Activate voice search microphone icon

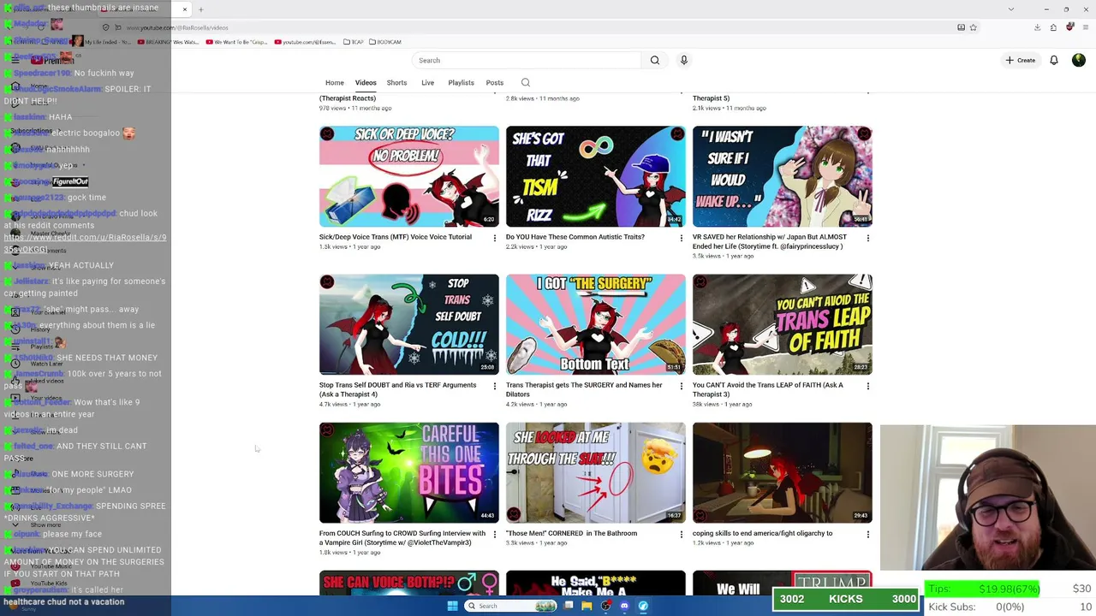tap(684, 60)
